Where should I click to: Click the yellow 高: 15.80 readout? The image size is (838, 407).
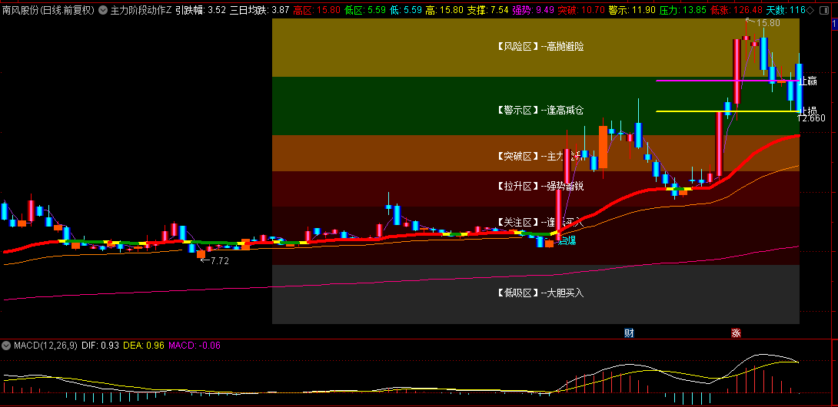[x=444, y=10]
